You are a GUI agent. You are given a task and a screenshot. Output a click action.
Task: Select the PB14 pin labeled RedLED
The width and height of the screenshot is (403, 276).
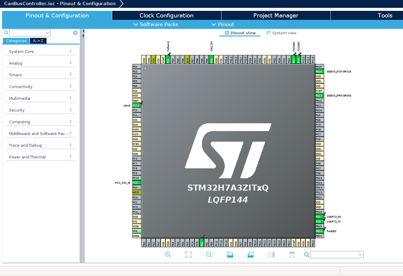point(319,231)
